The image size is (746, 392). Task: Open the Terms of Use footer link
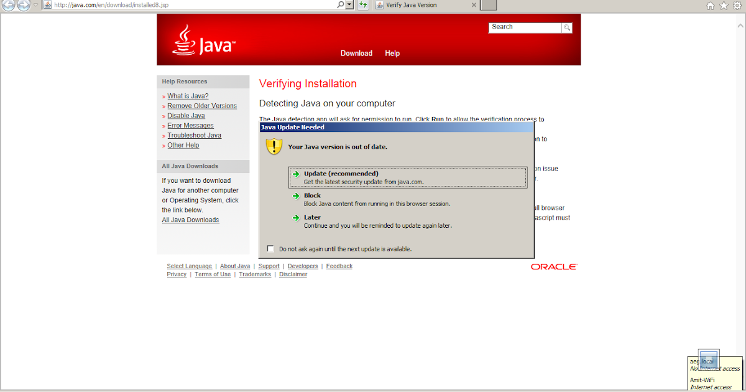tap(213, 274)
